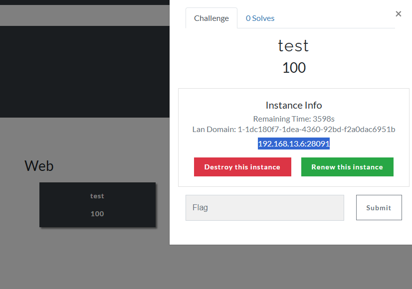Click the Web category heading
Image resolution: width=412 pixels, height=289 pixels.
pos(39,165)
